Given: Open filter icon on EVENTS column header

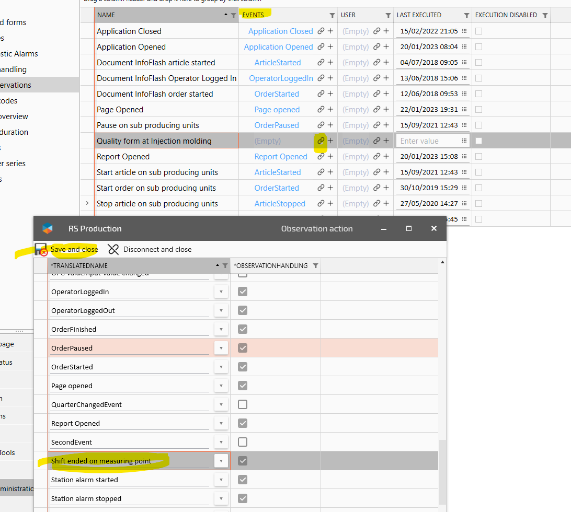Looking at the screenshot, I should click(332, 16).
